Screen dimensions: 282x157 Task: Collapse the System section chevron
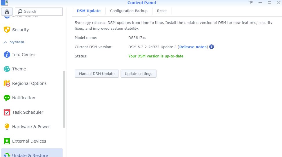[5, 42]
